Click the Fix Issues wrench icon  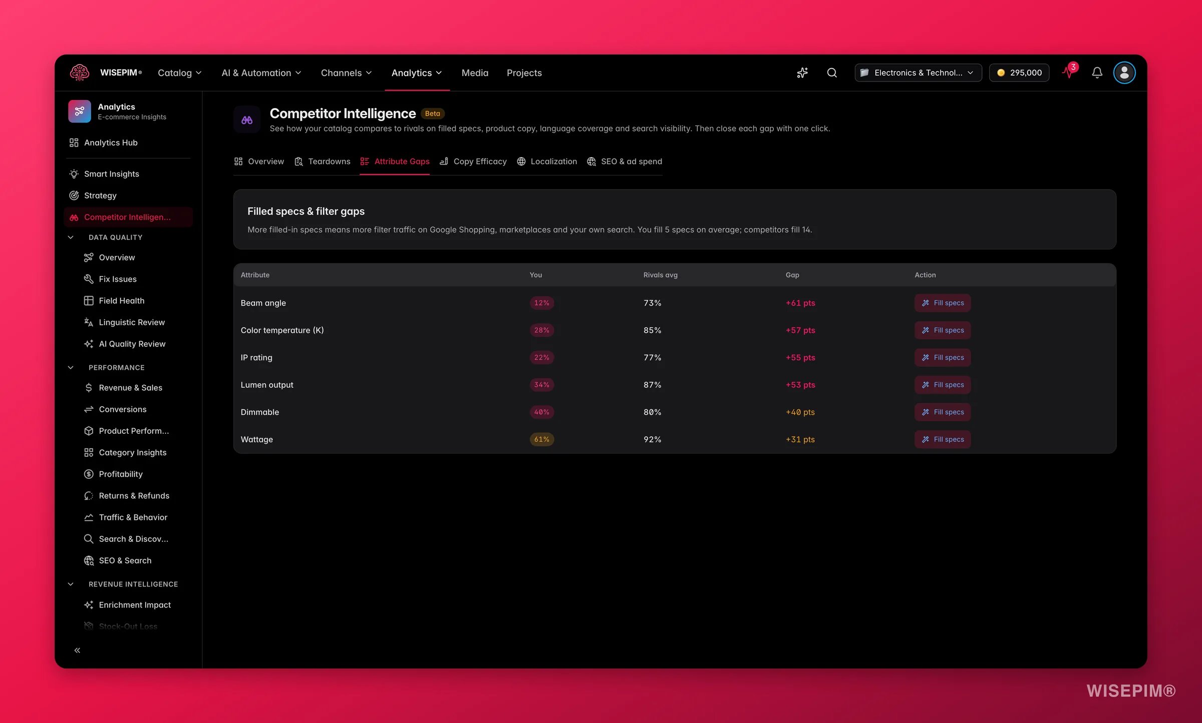click(89, 279)
